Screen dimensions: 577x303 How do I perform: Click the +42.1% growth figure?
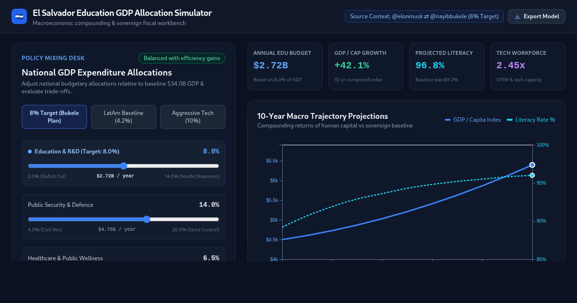[x=352, y=65]
